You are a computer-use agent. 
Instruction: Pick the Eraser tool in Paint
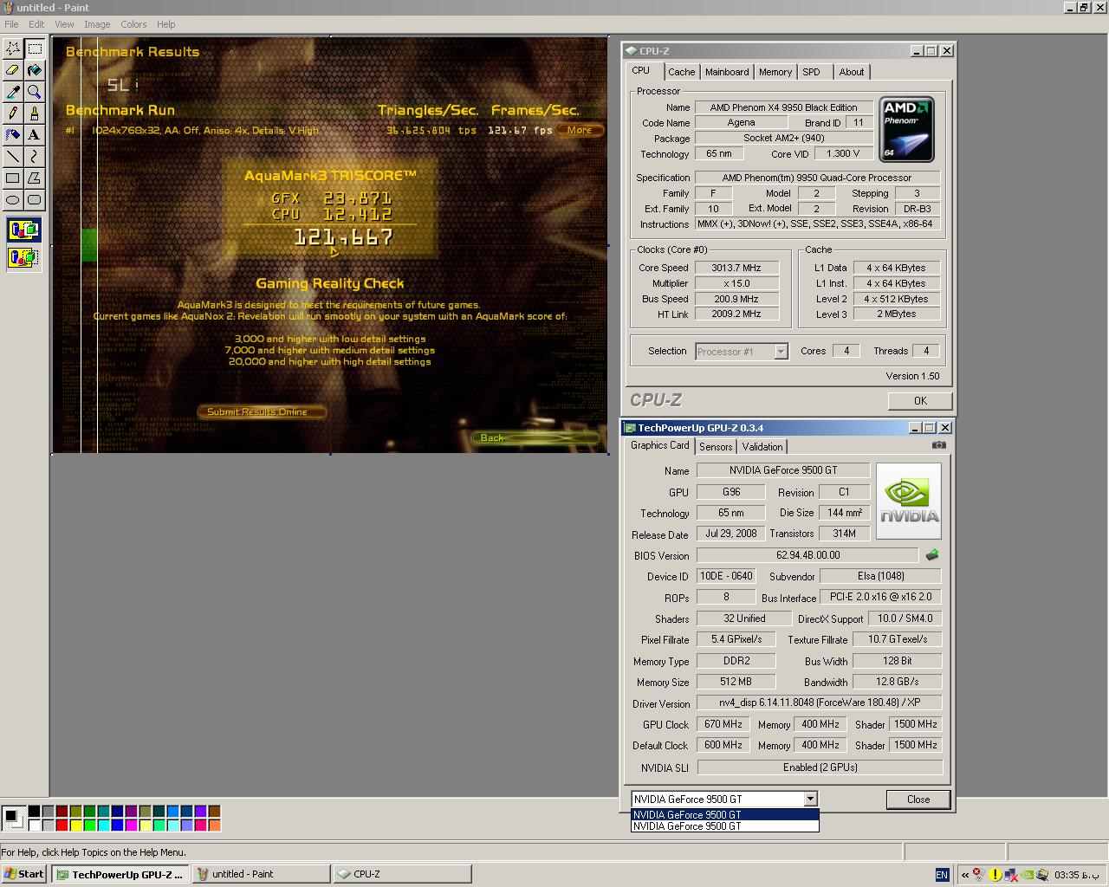(13, 70)
